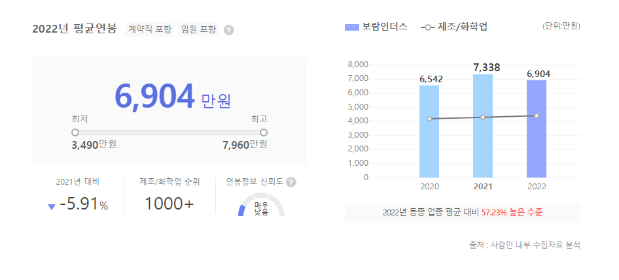This screenshot has height=280, width=619.
Task: Click the 6,904 만원 average salary figure
Action: (x=173, y=97)
